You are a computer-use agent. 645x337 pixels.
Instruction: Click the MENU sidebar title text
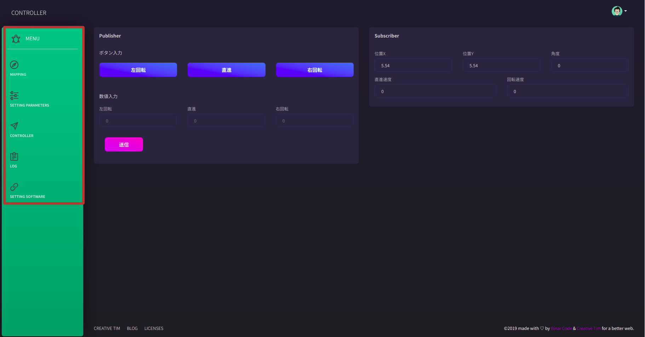(x=33, y=39)
